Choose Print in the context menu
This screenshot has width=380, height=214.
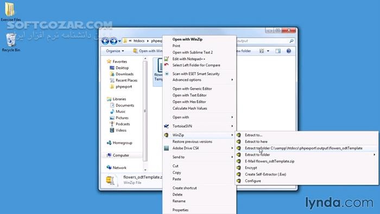(x=176, y=46)
